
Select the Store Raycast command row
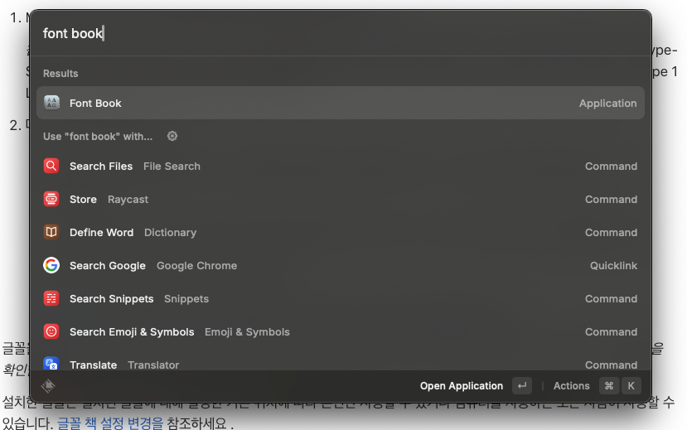pyautogui.click(x=341, y=199)
